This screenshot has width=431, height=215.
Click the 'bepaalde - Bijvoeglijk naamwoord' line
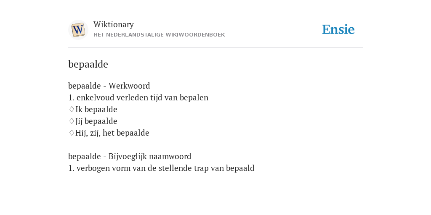tap(130, 156)
